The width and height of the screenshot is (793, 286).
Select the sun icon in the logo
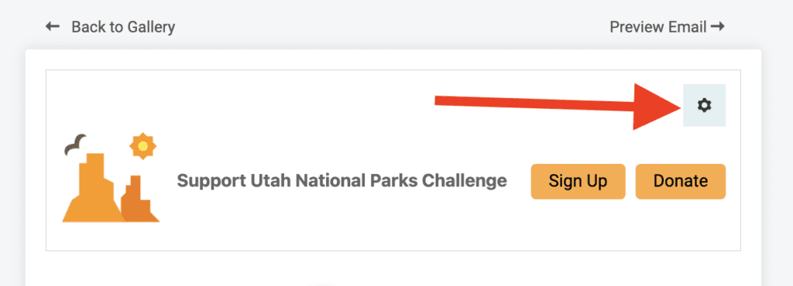142,146
